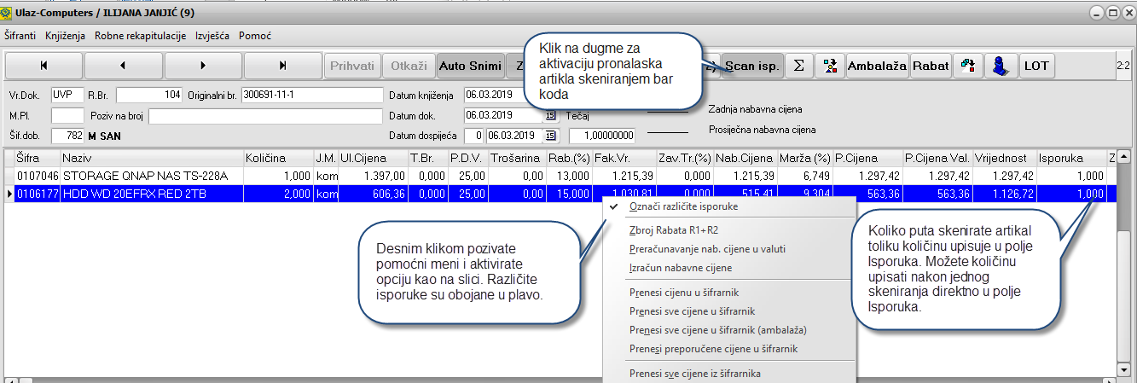Open calendar picker for Datum dospijeća
The width and height of the screenshot is (1137, 383).
click(x=550, y=136)
